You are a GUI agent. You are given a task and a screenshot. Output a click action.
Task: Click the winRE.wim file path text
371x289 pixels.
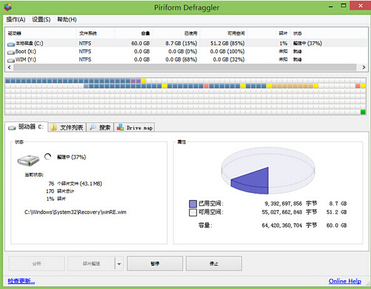tap(75, 212)
